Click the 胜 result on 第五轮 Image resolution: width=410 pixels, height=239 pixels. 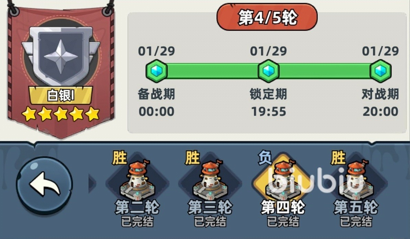coord(338,158)
